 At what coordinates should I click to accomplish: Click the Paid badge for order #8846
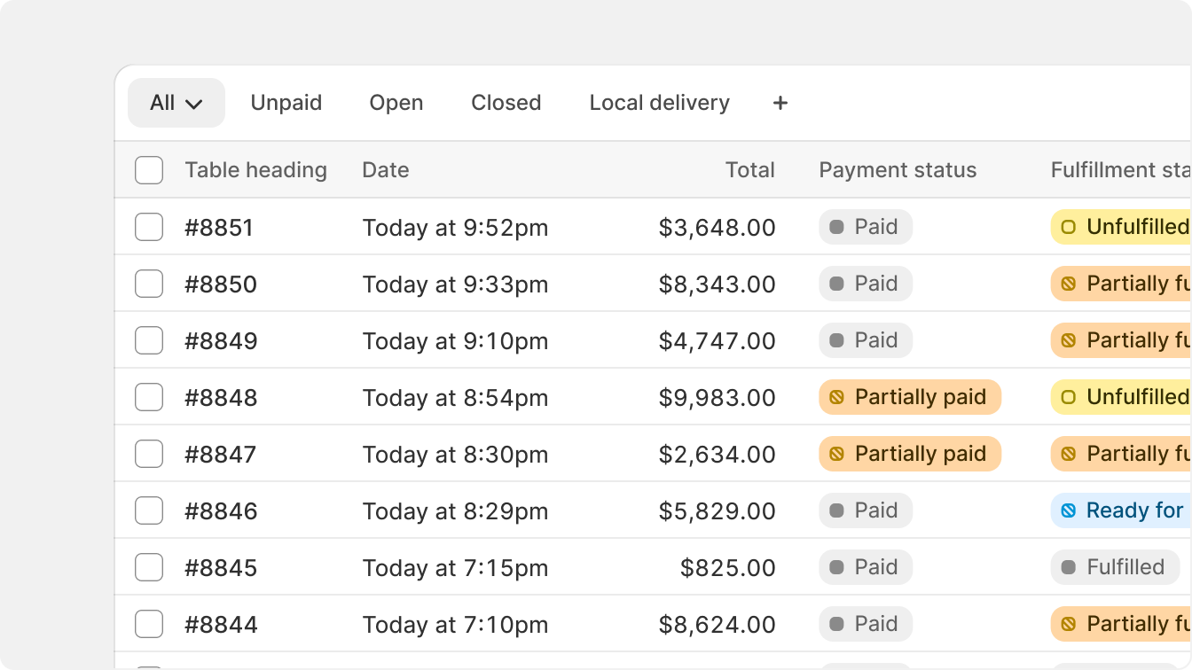866,510
